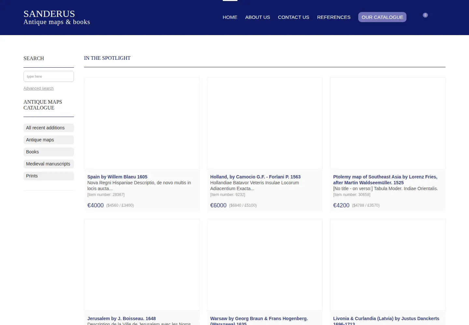
Task: Click the €4000 price text
Action: [95, 205]
